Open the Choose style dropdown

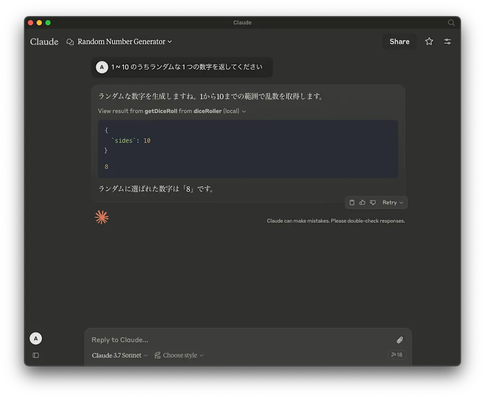tap(179, 355)
